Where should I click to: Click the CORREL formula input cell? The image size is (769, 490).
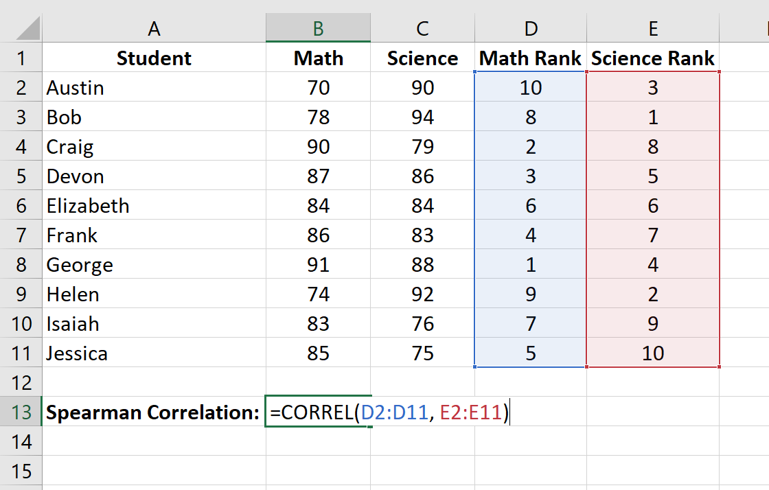319,412
